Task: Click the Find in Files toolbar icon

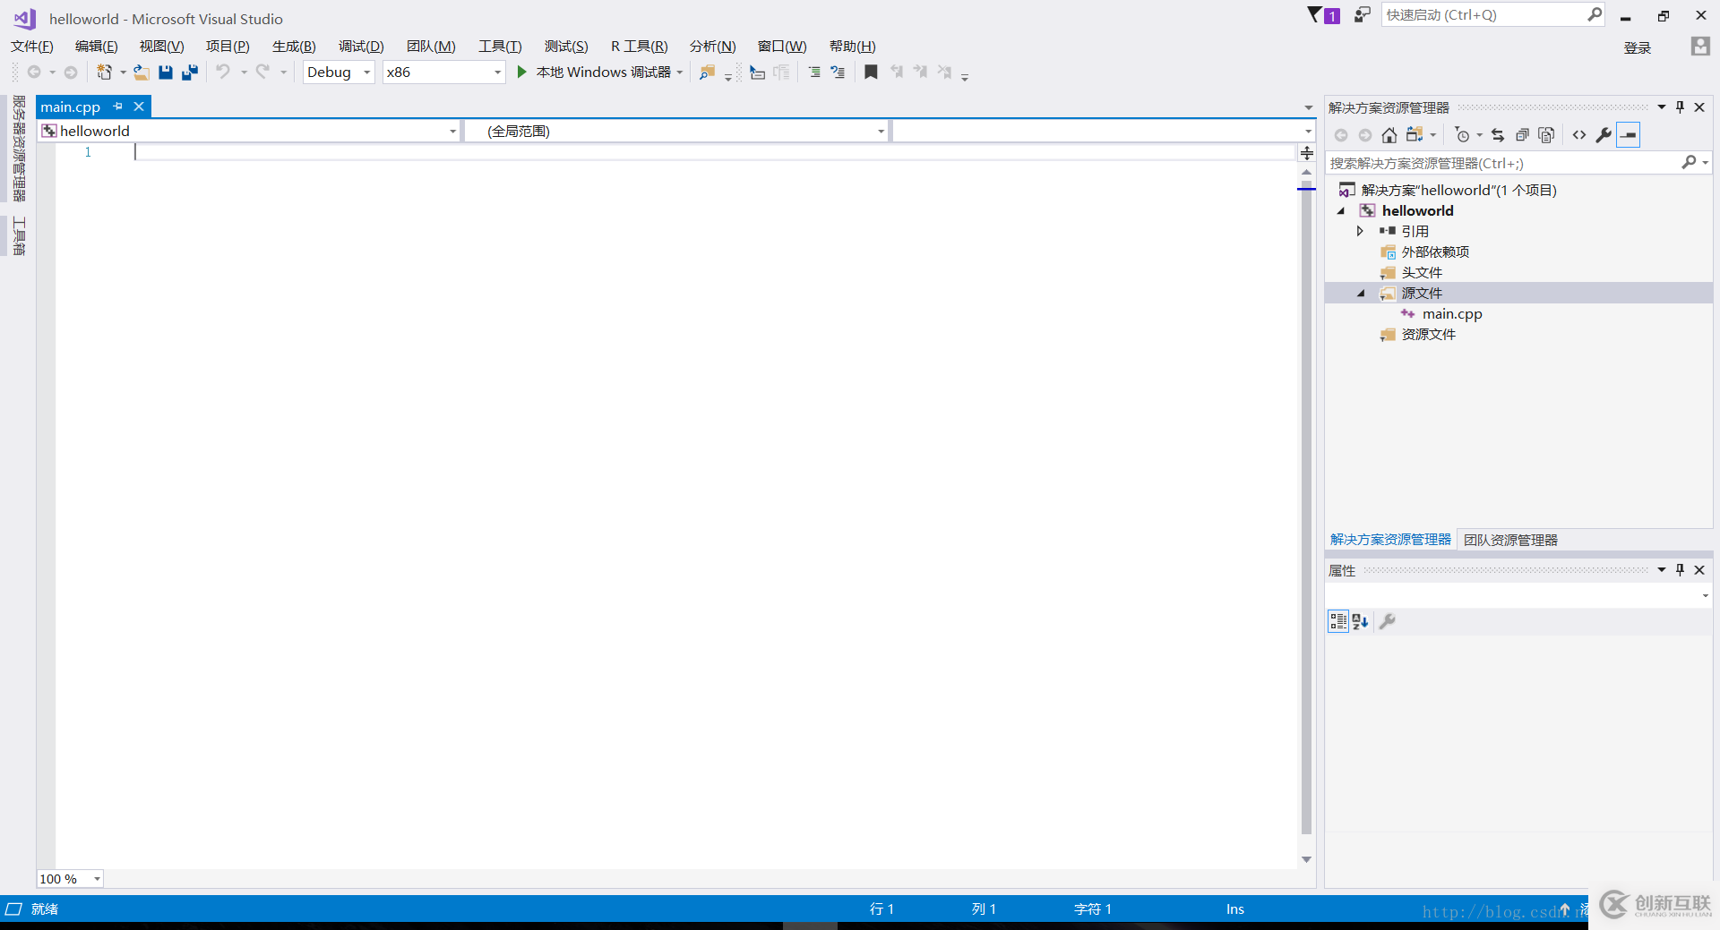Action: 707,73
